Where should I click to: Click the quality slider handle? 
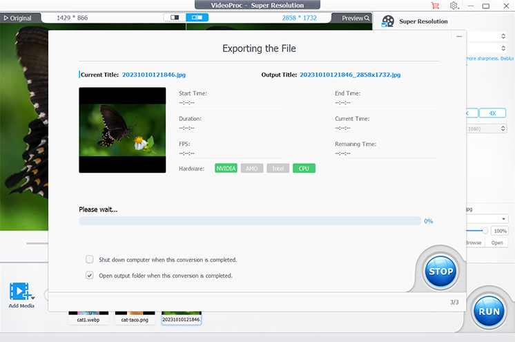point(485,231)
